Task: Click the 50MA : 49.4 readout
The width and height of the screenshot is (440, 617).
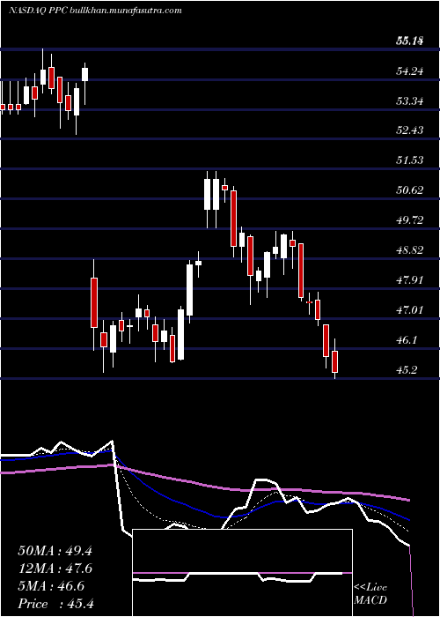Action: [55, 551]
